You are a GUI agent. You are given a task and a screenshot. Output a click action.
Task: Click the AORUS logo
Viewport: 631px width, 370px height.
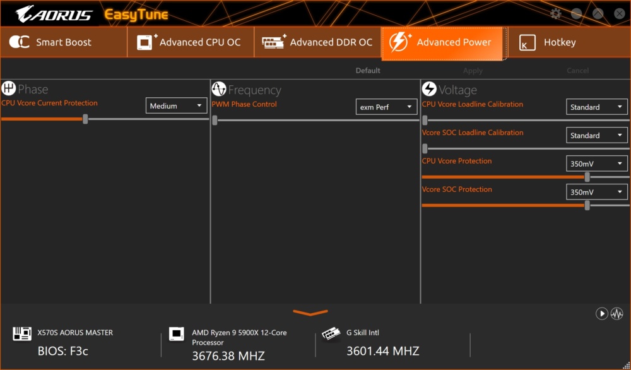pos(54,15)
